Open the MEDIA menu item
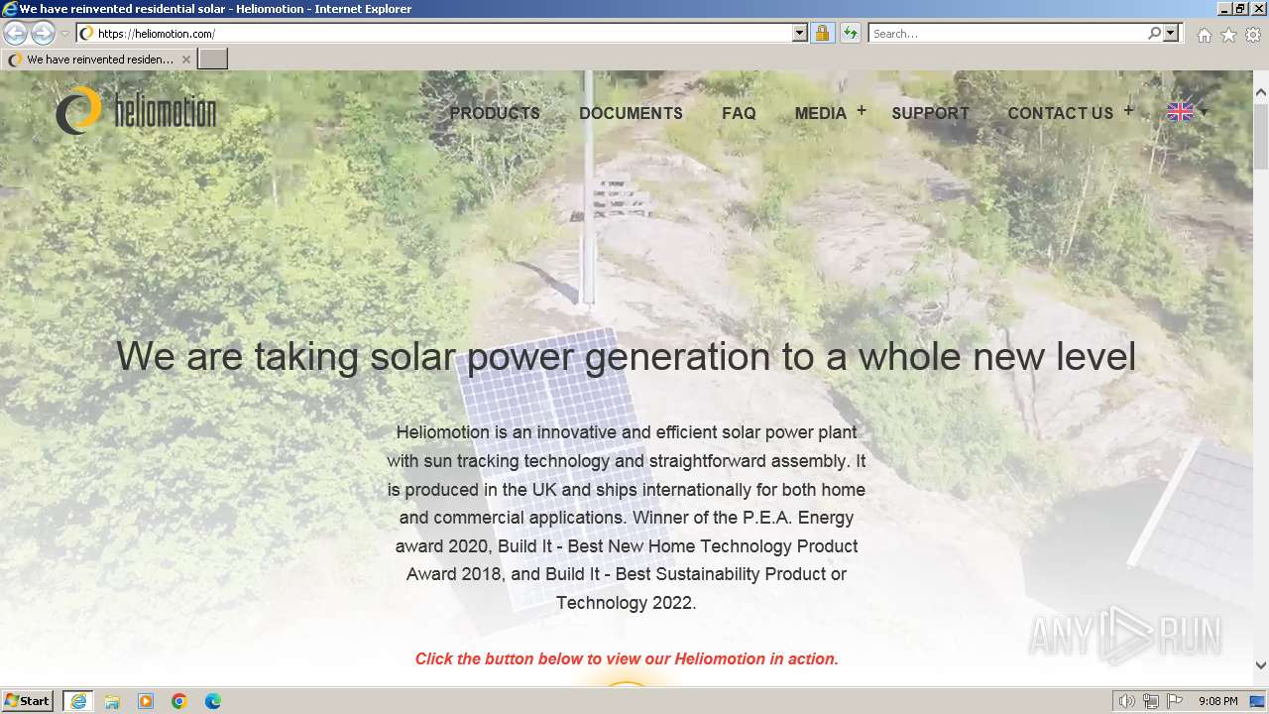 pos(820,113)
